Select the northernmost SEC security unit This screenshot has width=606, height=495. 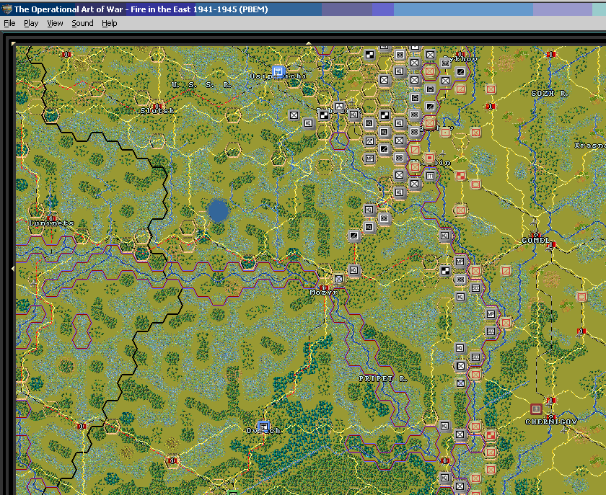point(475,288)
